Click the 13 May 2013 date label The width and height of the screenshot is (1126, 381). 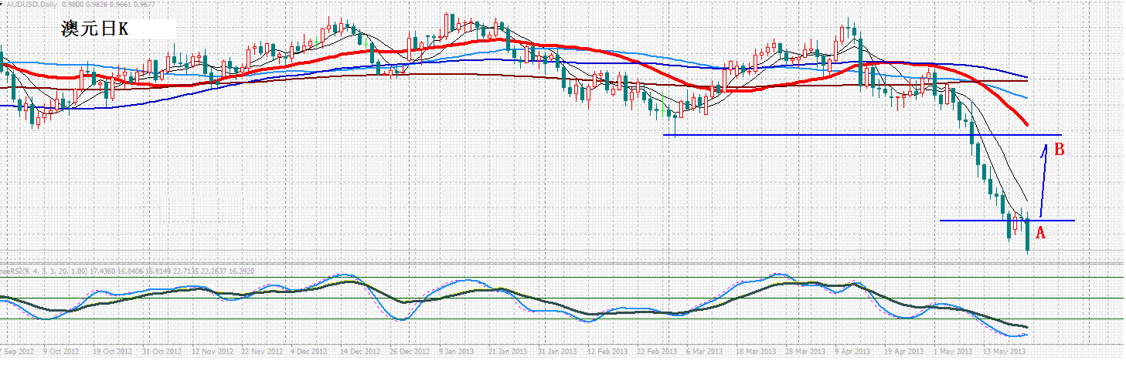click(1005, 351)
